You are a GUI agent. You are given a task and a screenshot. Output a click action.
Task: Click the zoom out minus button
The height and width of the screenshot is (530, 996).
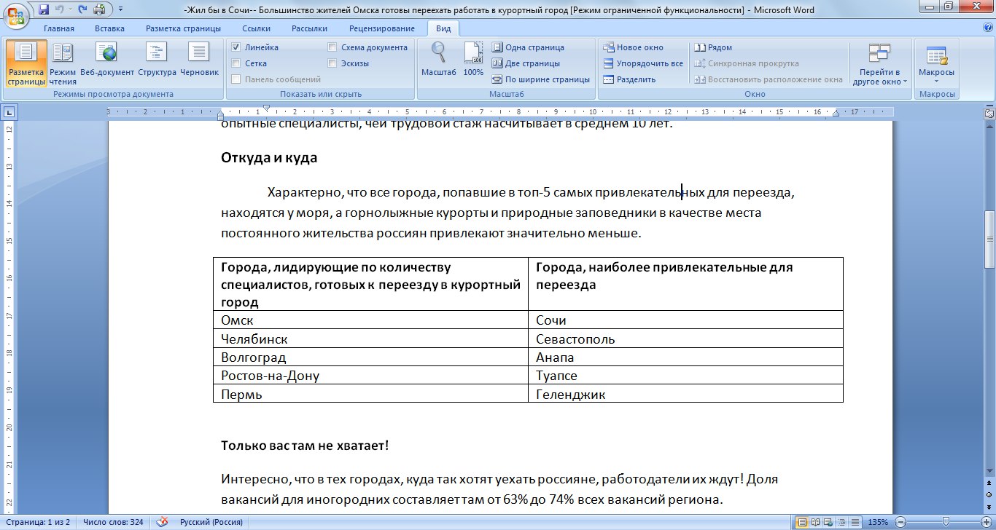(902, 522)
